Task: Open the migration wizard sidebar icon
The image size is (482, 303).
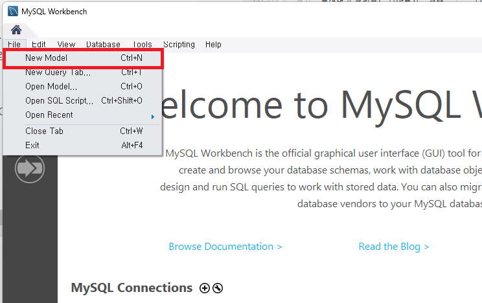Action: tap(30, 168)
